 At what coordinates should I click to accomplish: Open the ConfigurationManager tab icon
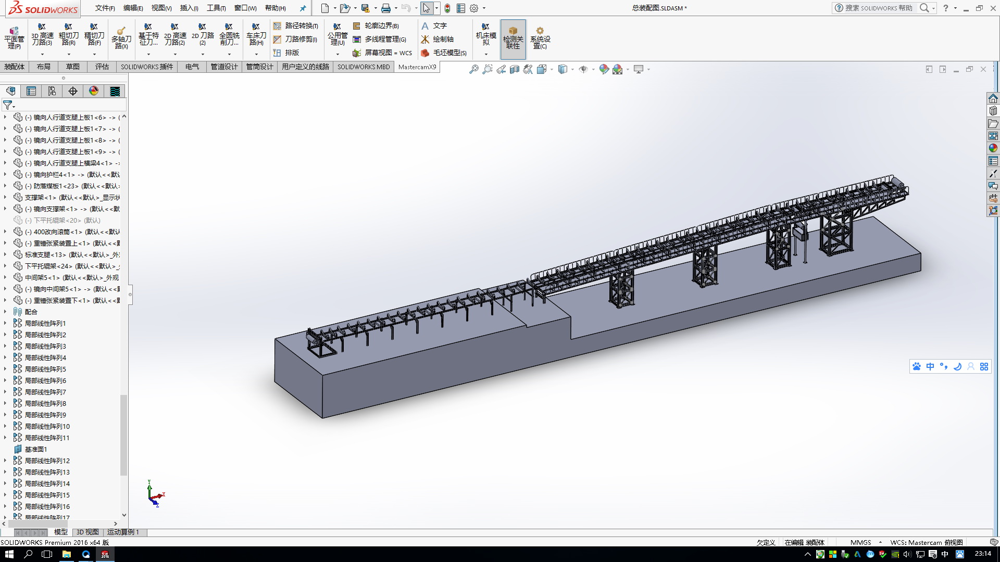(x=52, y=91)
